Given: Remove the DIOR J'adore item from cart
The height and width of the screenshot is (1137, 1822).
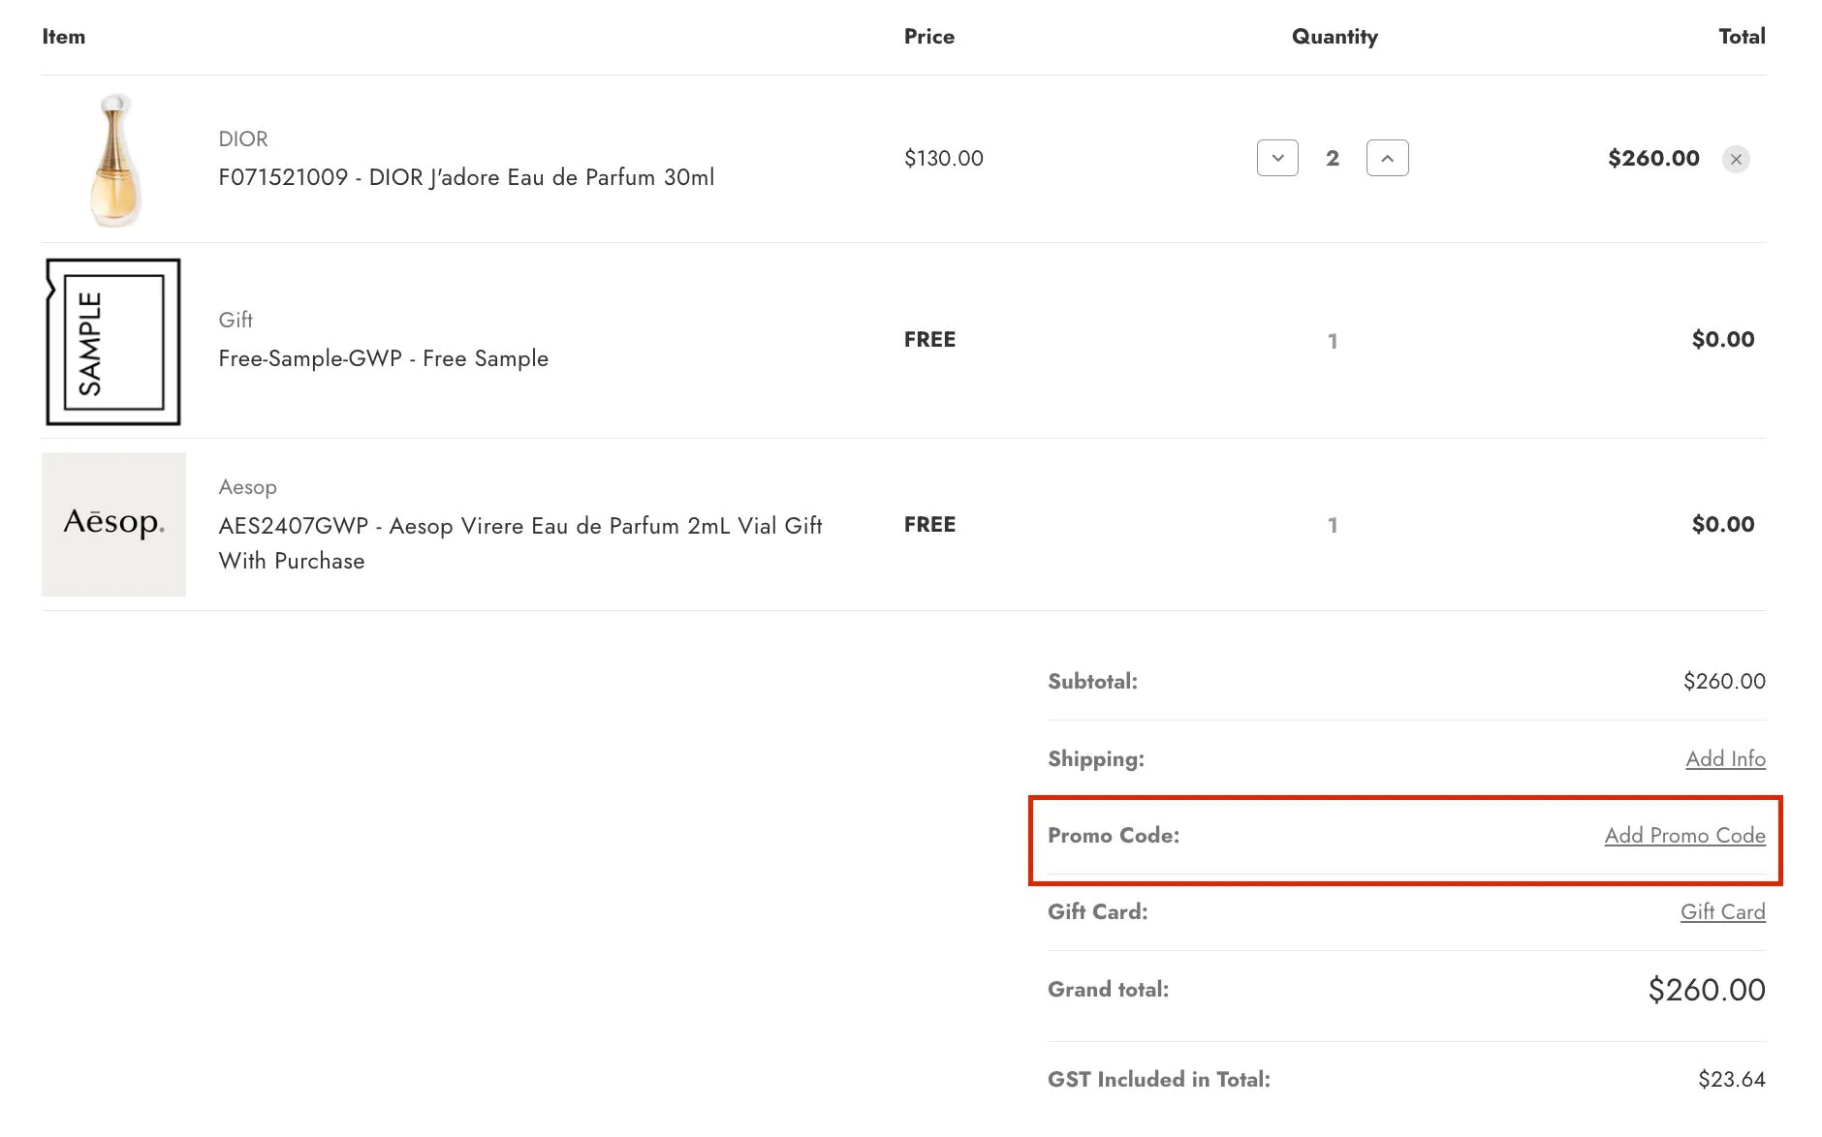Looking at the screenshot, I should [x=1736, y=159].
